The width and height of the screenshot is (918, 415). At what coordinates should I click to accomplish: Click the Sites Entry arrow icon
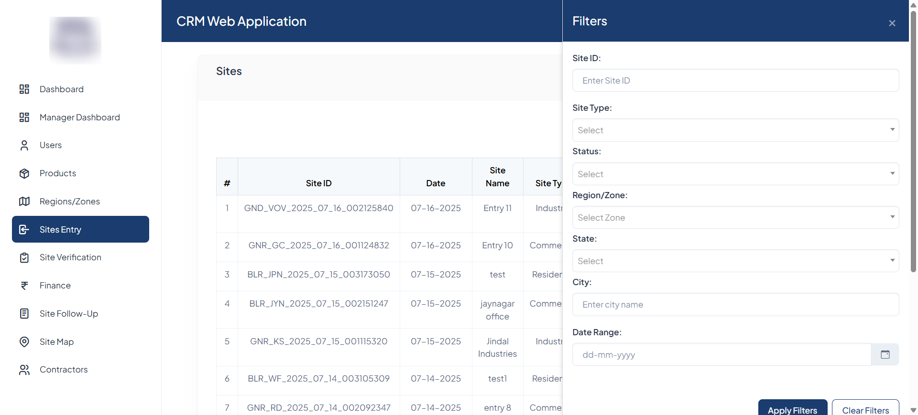(x=24, y=230)
